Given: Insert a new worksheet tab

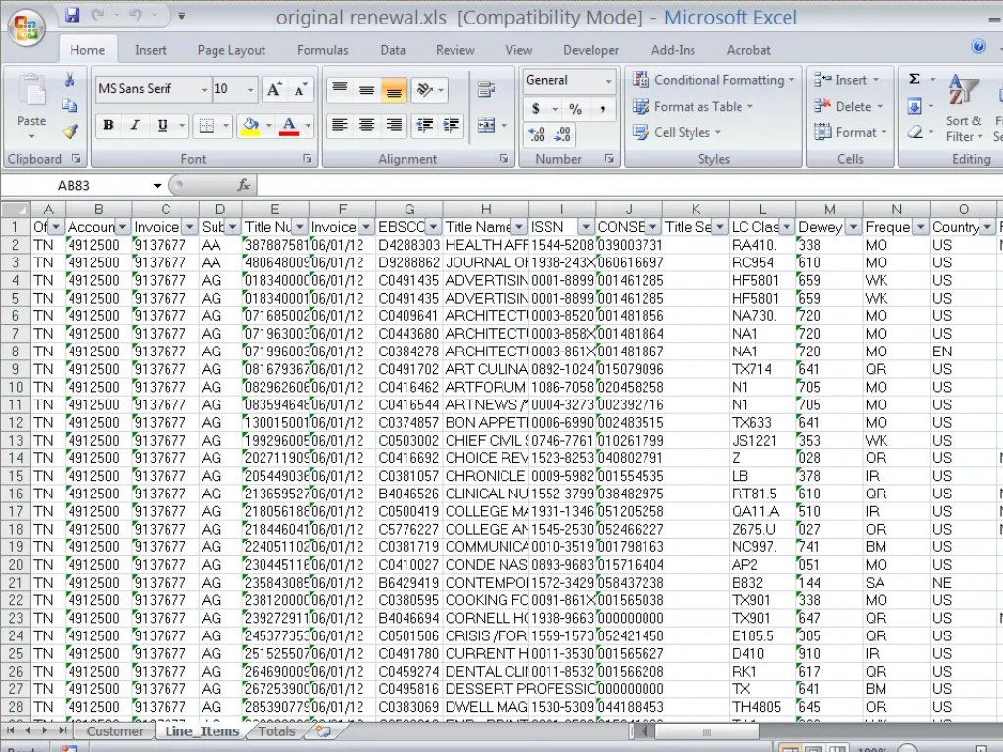Looking at the screenshot, I should click(x=323, y=730).
